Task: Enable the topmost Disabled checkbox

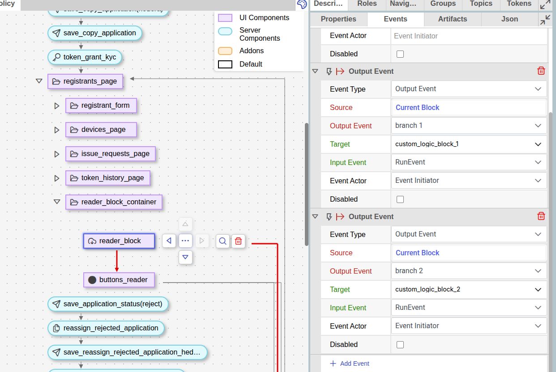Action: [x=400, y=54]
